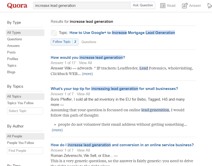Viewport: 212px width, 166px height.
Task: Select the All Topics filter
Action: [25, 97]
